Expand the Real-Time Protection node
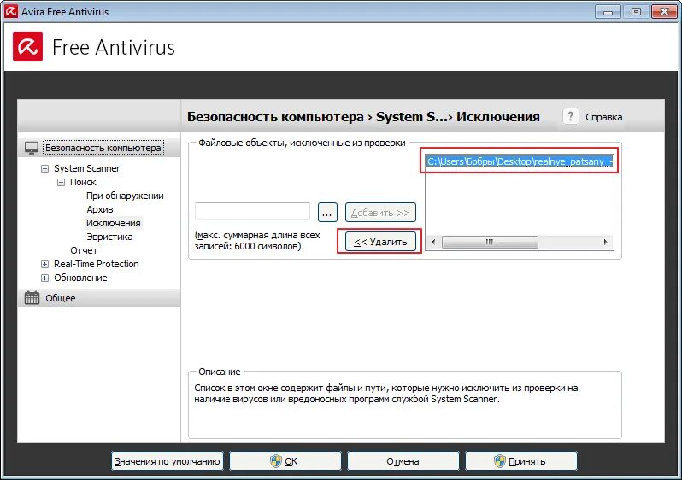The height and width of the screenshot is (480, 682). 44,265
